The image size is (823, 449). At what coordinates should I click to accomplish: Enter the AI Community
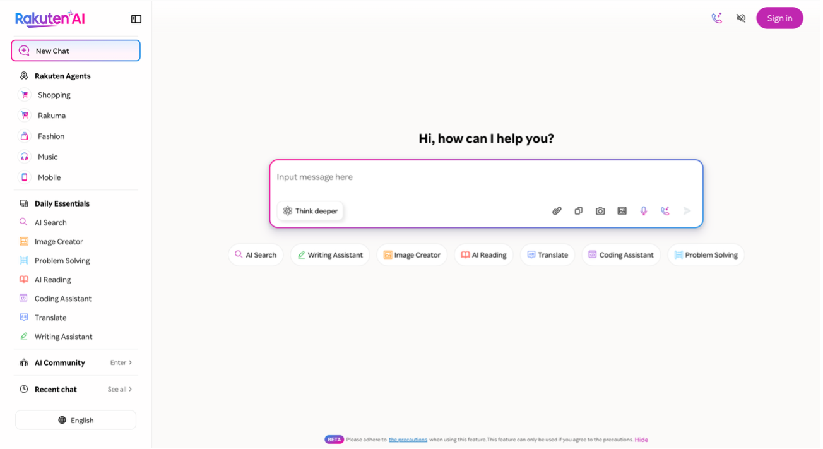121,363
